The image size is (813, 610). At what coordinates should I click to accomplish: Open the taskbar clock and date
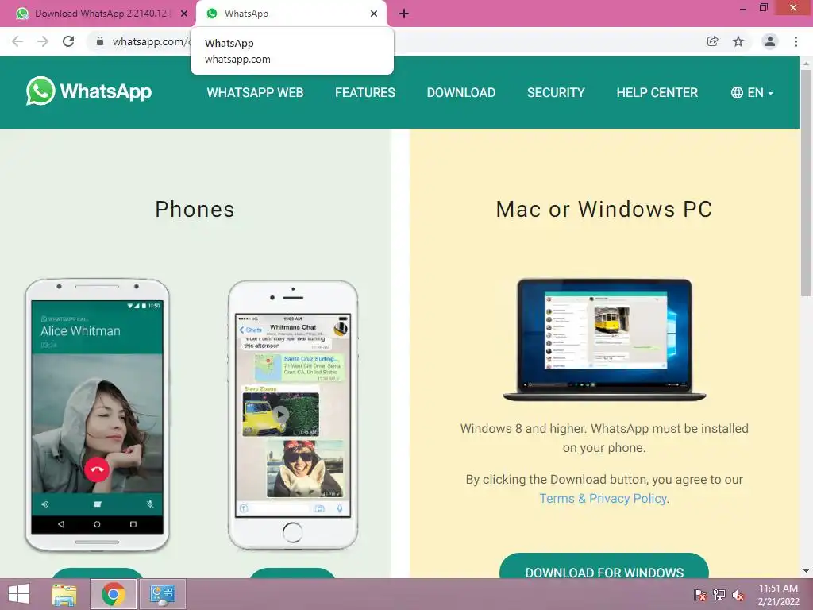pyautogui.click(x=778, y=595)
